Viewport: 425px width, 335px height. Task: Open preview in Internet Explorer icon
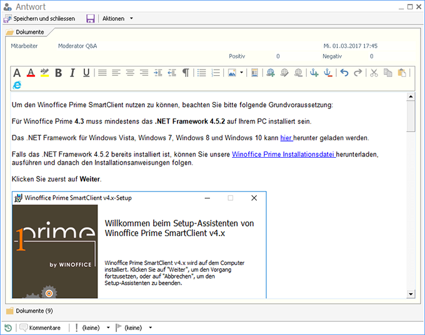pyautogui.click(x=17, y=85)
